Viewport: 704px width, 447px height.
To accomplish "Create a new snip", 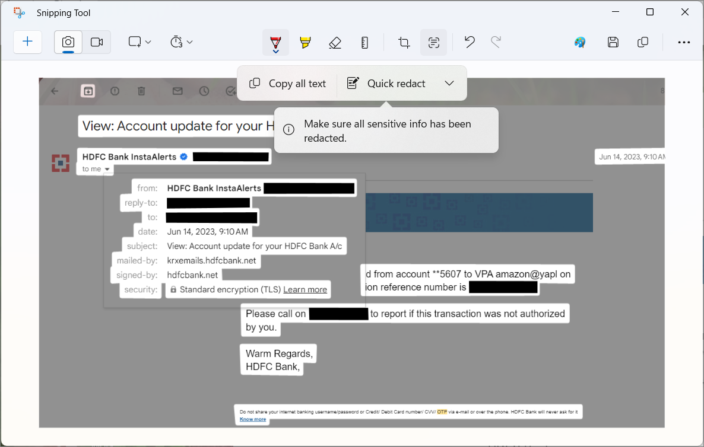I will coord(27,42).
